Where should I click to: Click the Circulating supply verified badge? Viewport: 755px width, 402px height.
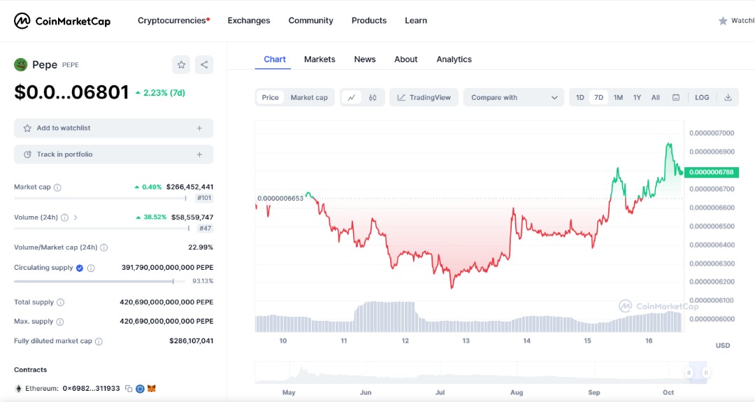point(80,268)
